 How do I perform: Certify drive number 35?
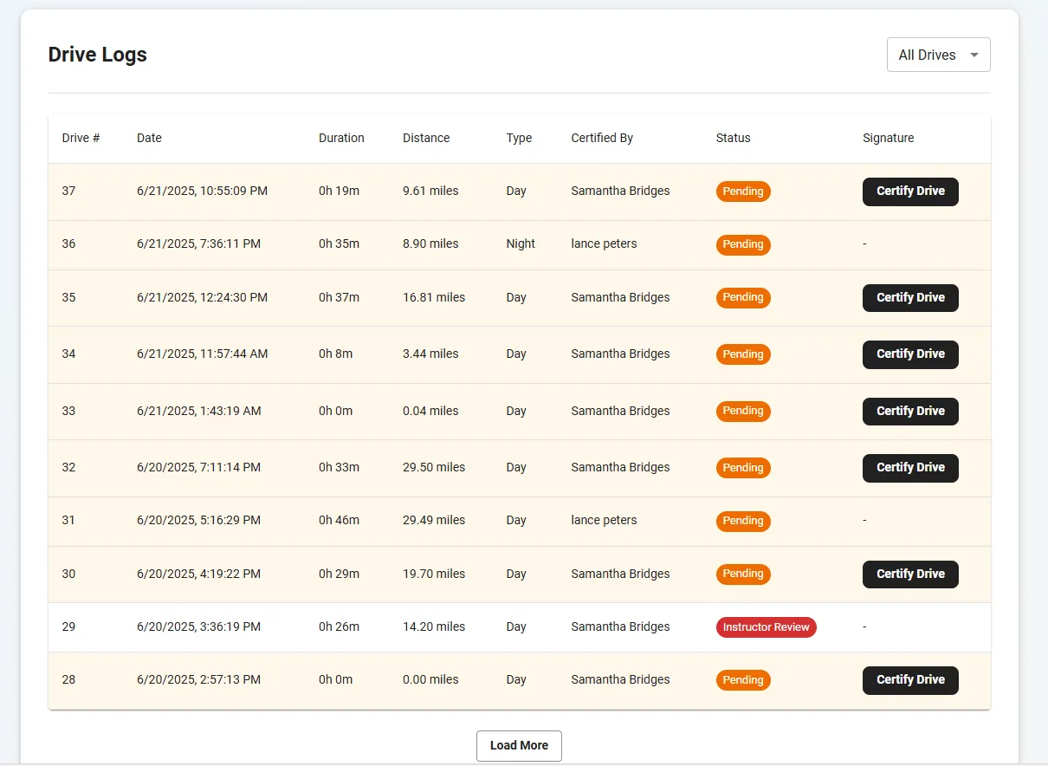909,297
